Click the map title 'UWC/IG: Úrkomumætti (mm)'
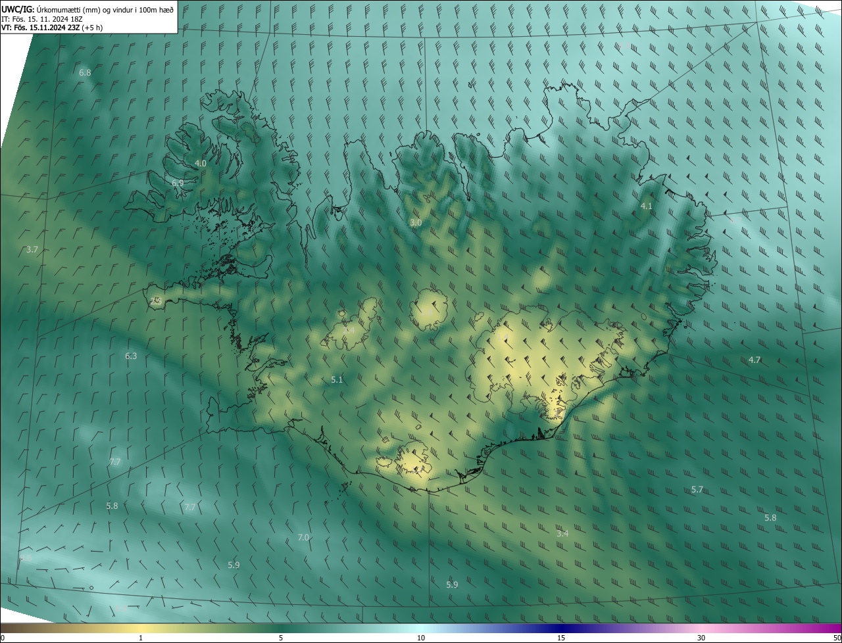The image size is (842, 643). point(51,9)
